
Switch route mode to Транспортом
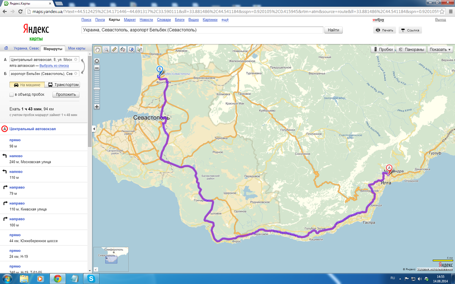tap(62, 85)
